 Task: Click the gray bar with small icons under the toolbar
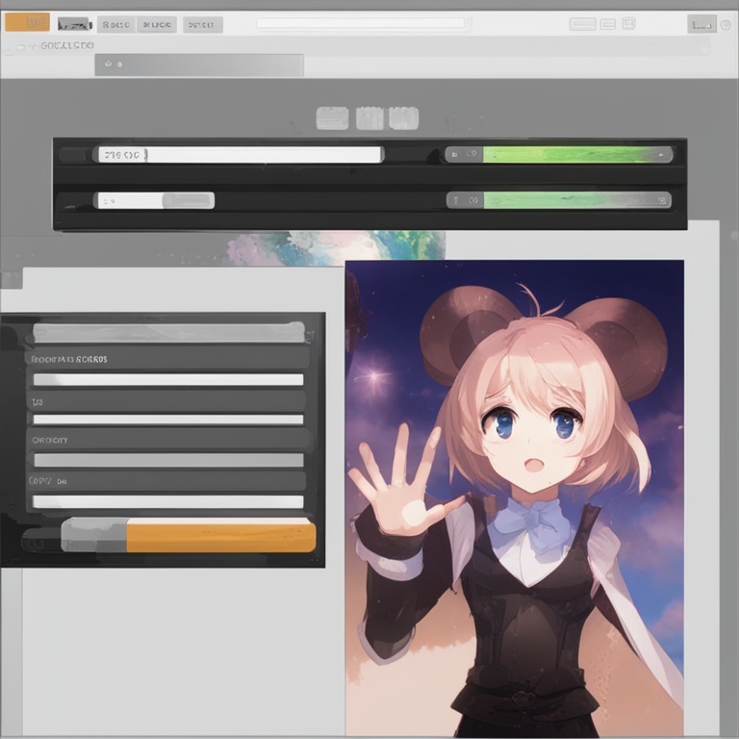[199, 64]
